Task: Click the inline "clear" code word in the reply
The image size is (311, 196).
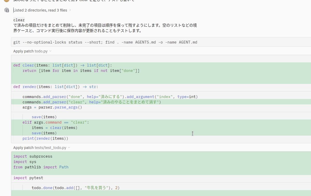Action: (19, 20)
